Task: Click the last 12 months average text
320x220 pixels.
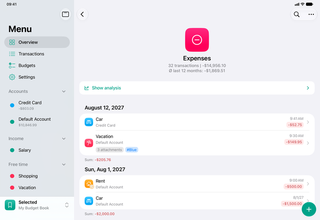Action: [x=197, y=71]
